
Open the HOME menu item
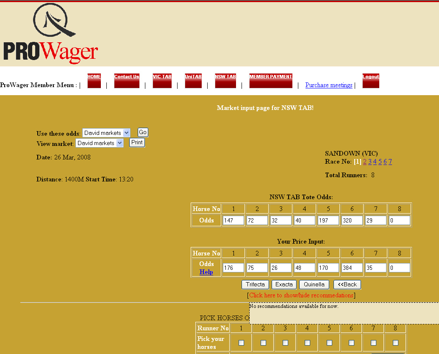94,81
